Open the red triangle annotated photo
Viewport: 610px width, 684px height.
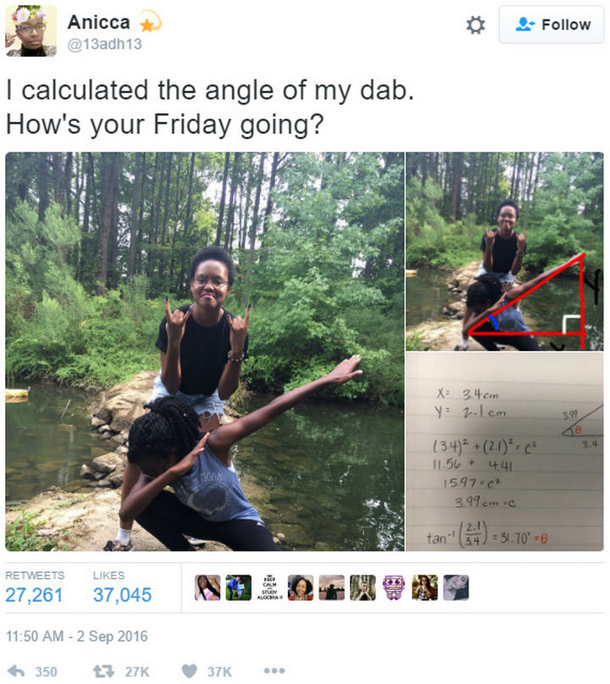[x=505, y=251]
